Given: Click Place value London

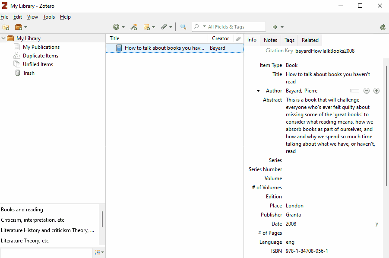Looking at the screenshot, I should point(294,206).
